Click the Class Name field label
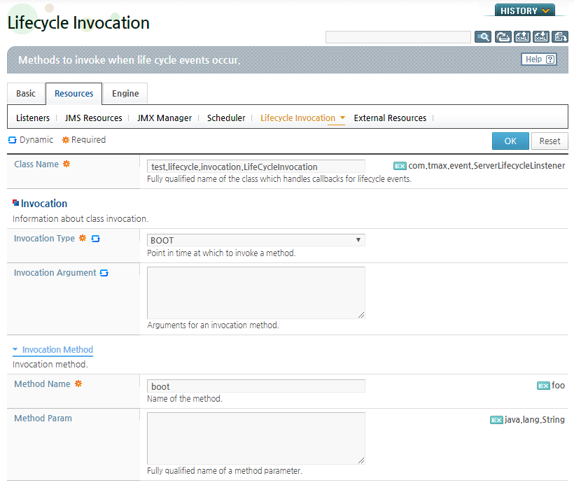This screenshot has width=574, height=485. click(x=36, y=164)
